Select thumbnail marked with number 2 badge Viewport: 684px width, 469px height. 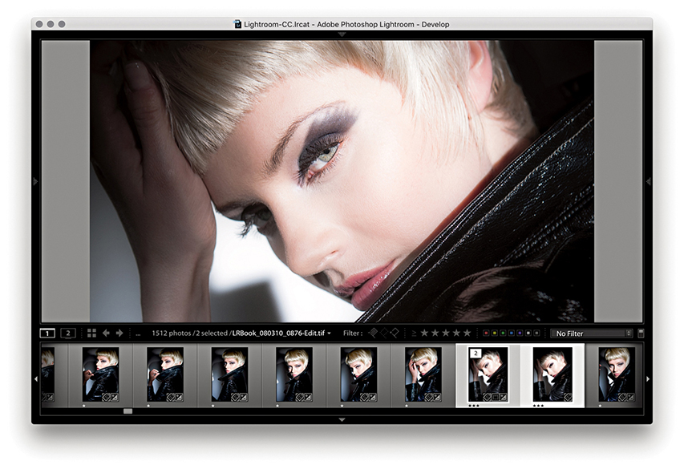pos(488,374)
